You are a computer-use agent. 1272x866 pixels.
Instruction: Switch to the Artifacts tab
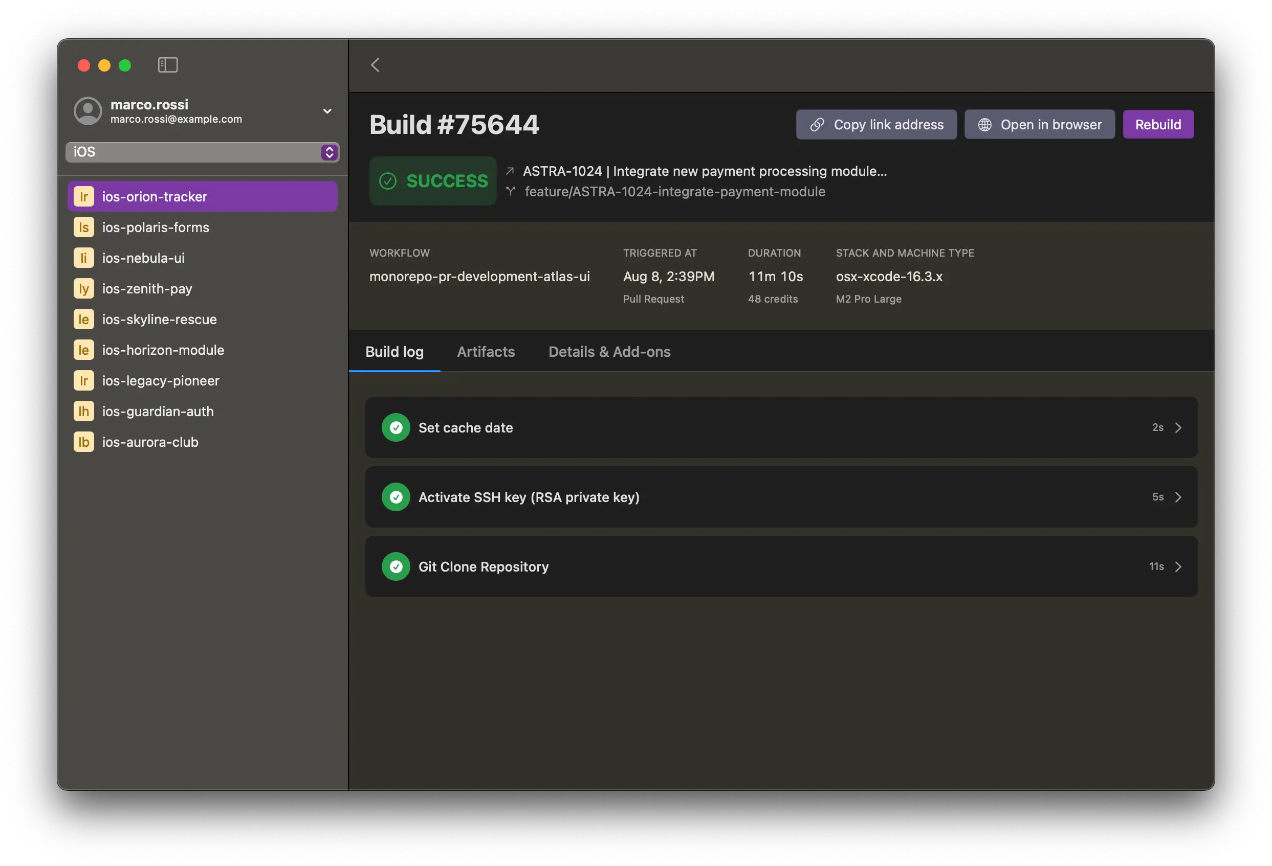coord(486,352)
